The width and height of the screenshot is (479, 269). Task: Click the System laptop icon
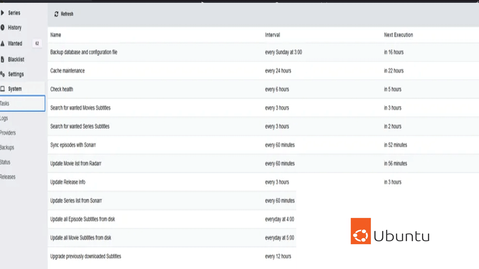click(2, 89)
